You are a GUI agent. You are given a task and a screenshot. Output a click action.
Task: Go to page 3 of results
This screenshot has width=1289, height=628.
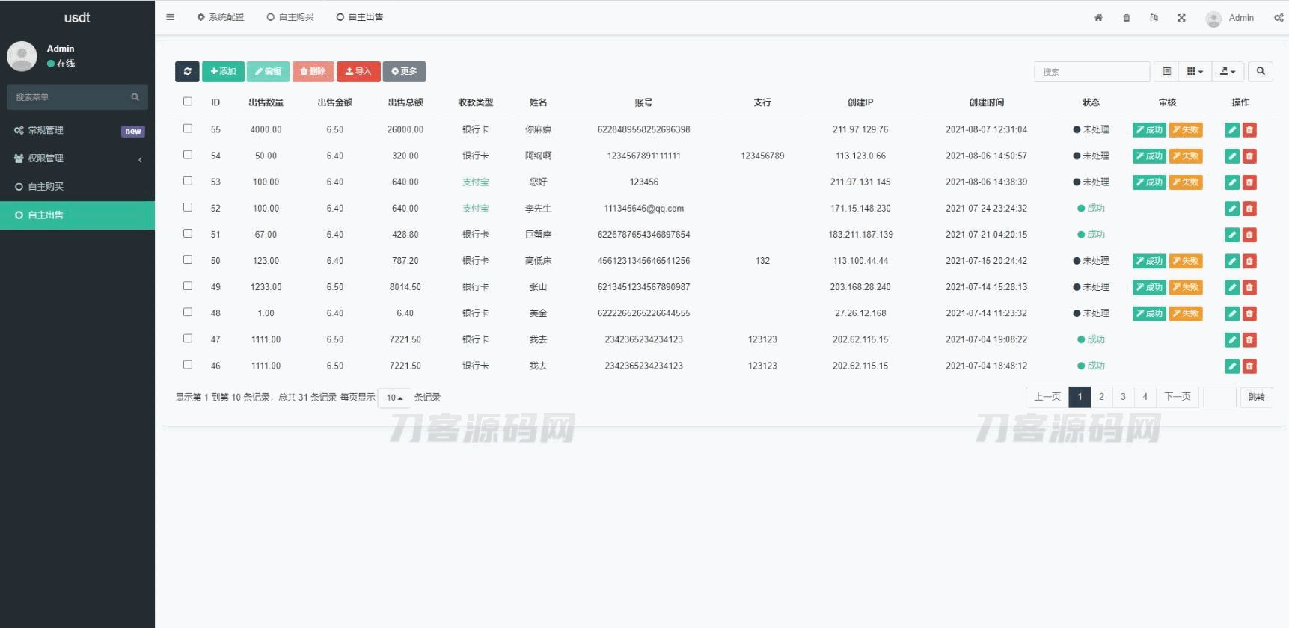coord(1123,397)
